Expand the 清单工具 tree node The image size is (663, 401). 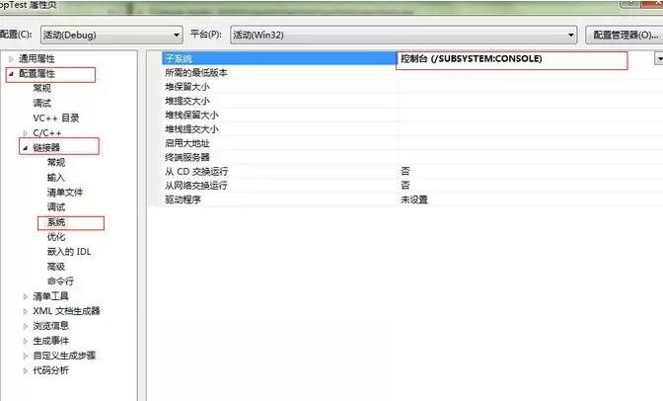pyautogui.click(x=26, y=296)
